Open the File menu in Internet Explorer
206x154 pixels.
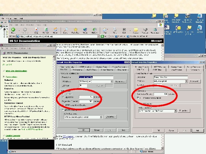(x=11, y=25)
